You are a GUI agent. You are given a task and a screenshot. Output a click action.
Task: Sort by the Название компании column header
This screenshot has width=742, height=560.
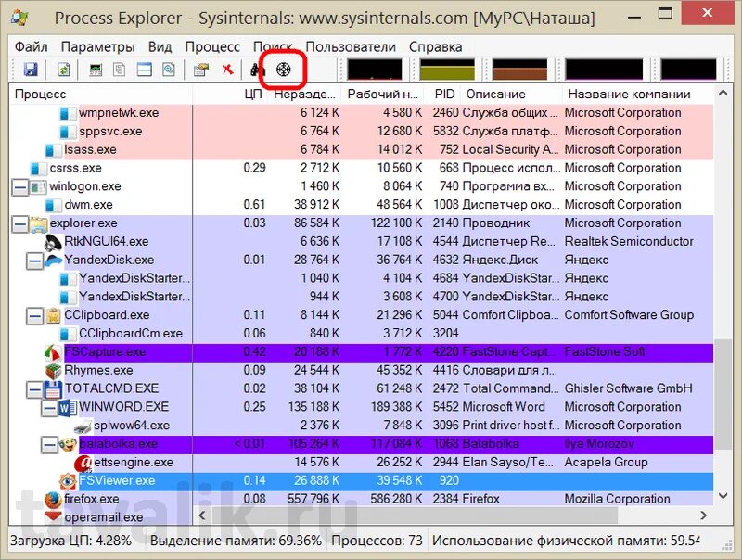[x=638, y=95]
